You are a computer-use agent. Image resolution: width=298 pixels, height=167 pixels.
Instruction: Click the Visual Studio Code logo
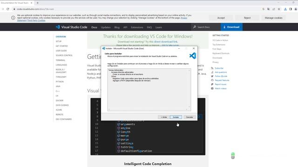(x=71, y=27)
